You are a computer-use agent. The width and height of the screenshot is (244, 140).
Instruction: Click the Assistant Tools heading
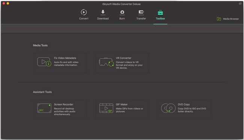click(x=42, y=92)
